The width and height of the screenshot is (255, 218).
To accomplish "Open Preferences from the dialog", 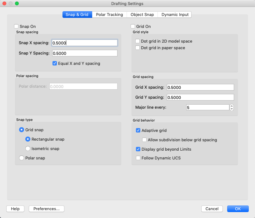I will tap(47, 209).
